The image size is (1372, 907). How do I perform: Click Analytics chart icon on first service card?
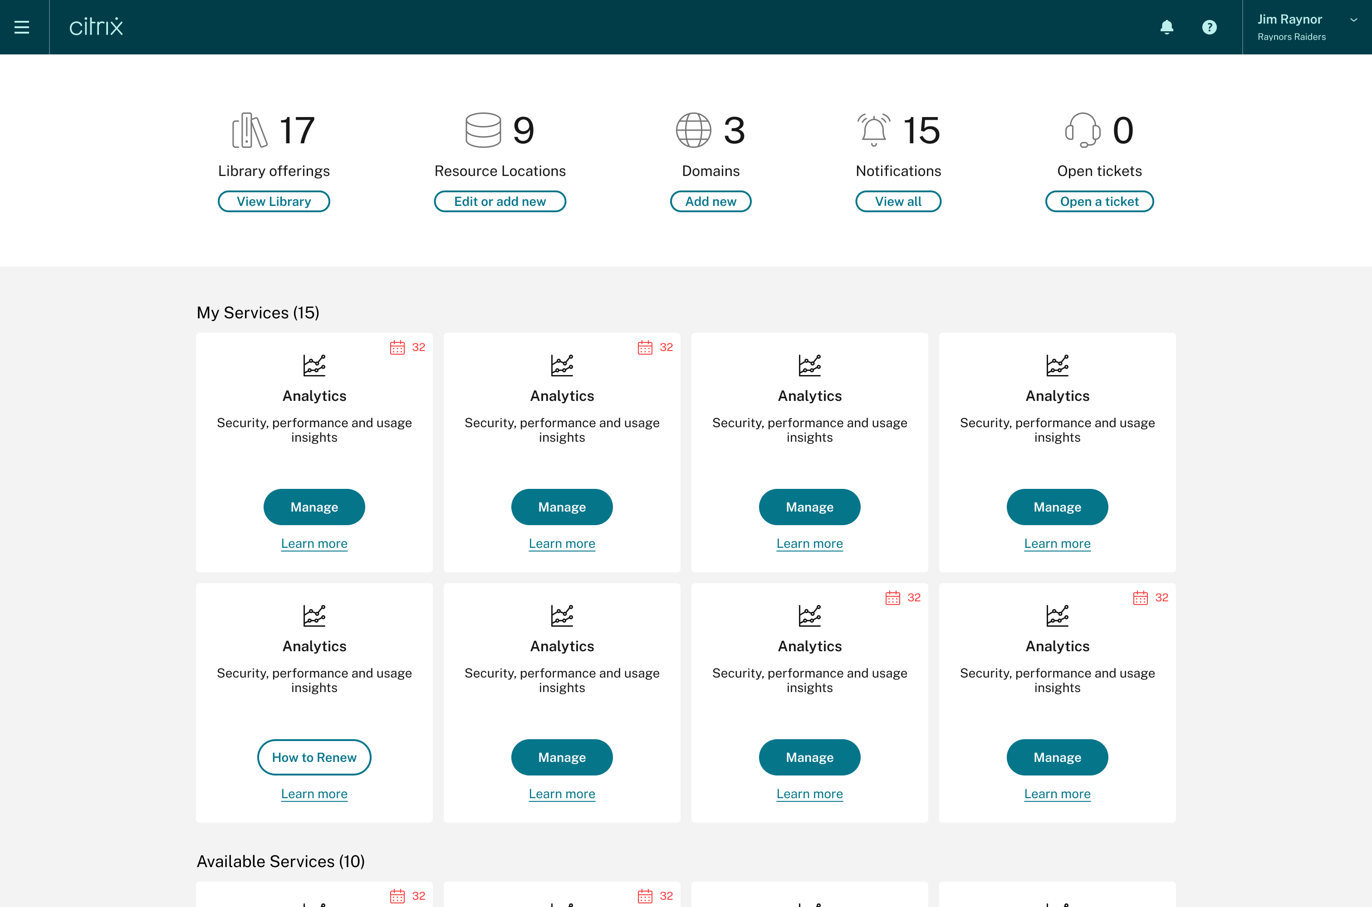pos(314,366)
